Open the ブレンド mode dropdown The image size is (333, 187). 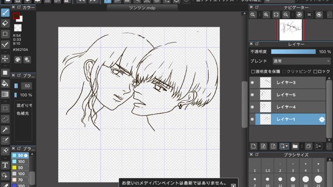click(x=301, y=61)
